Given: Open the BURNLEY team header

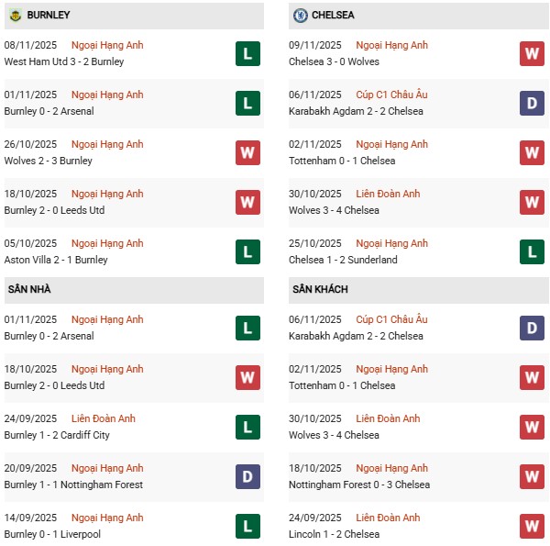Looking at the screenshot, I should pos(49,16).
